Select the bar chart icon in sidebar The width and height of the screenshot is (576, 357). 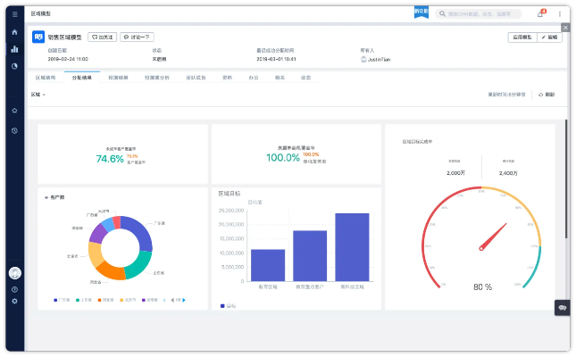[x=14, y=49]
